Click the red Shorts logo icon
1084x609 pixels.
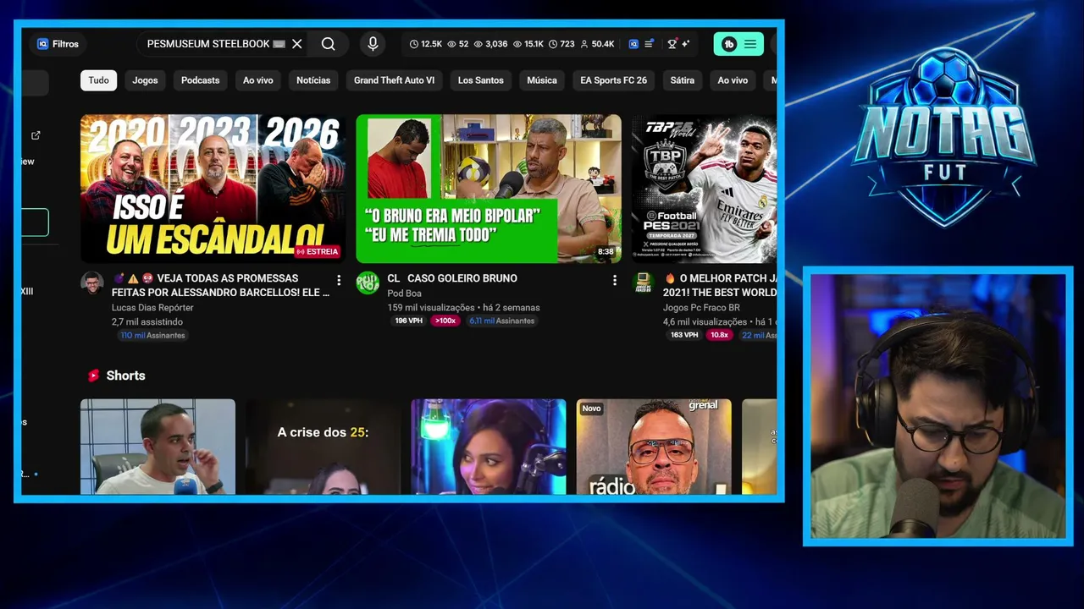click(x=93, y=376)
